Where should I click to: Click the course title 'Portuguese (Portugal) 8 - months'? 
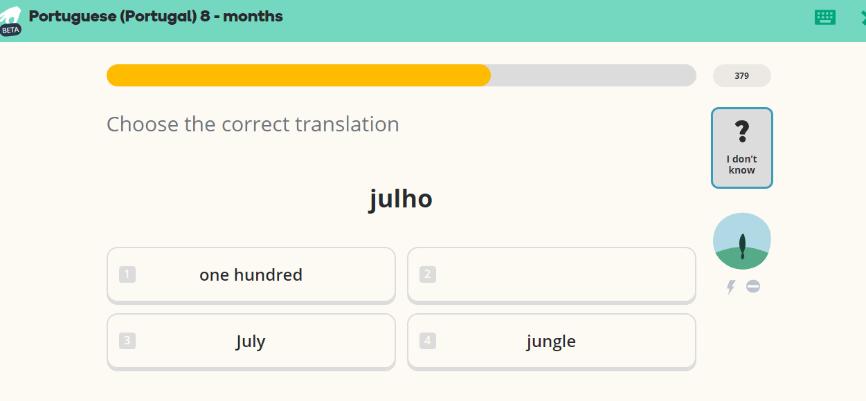[156, 17]
